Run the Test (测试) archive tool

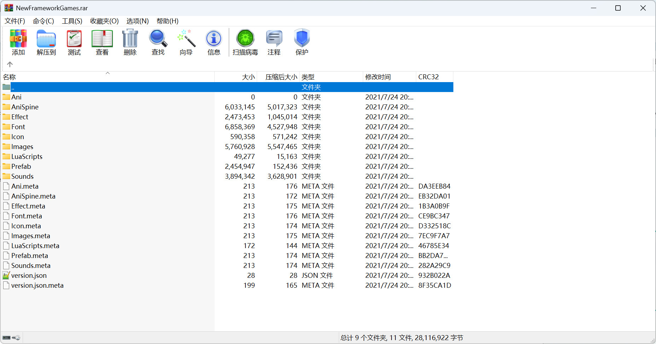point(74,42)
